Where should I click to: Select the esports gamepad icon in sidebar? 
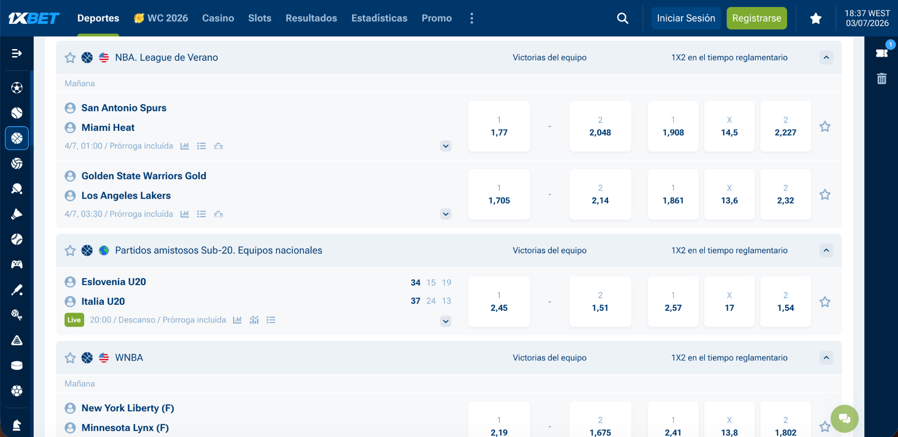pyautogui.click(x=17, y=265)
